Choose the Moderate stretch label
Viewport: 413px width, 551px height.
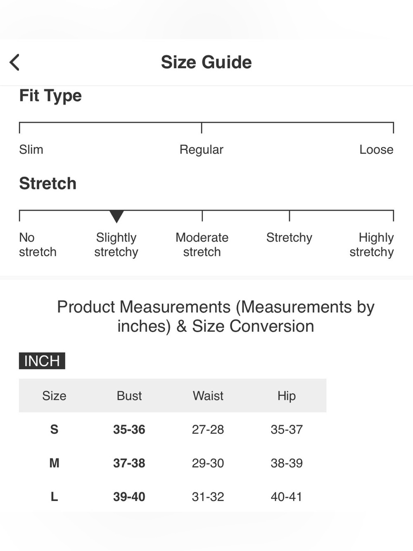[202, 245]
